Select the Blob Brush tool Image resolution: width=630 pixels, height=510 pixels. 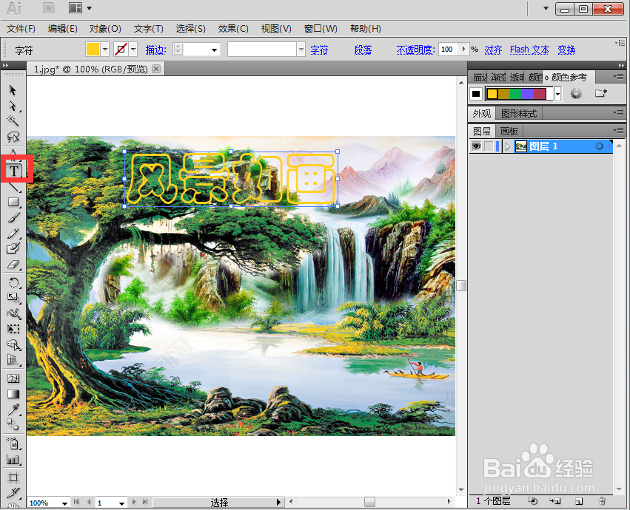pos(13,248)
